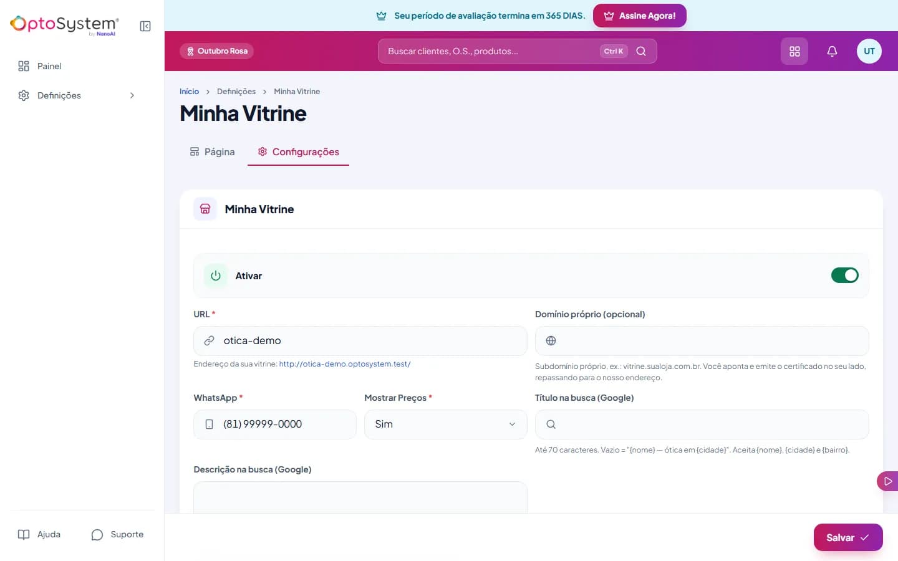Click the Ctrl K shortcut badge
The height and width of the screenshot is (561, 898).
point(614,51)
